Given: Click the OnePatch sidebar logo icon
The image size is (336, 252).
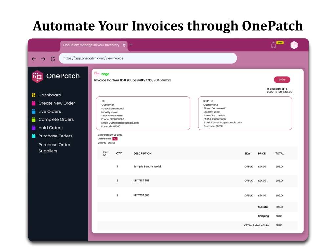Looking at the screenshot, I should point(37,76).
